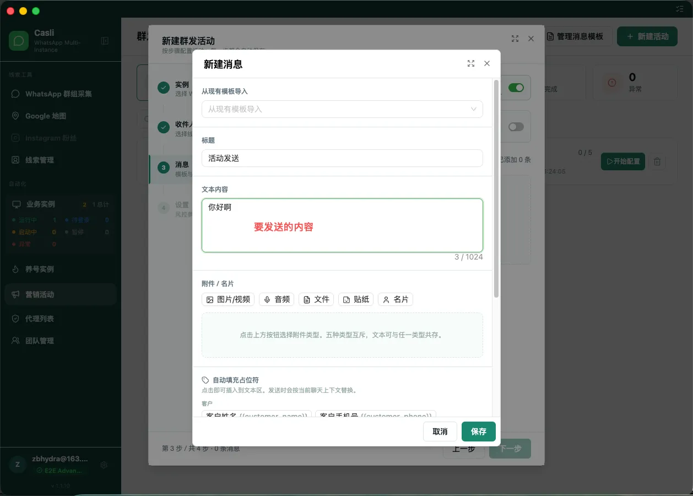Turn off the green enabled switch in the wizard
693x496 pixels.
click(516, 88)
